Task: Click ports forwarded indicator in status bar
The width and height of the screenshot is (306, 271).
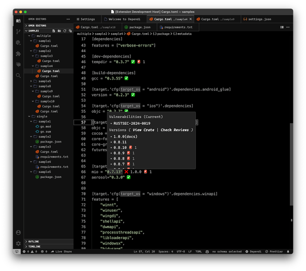Action: click(44, 252)
